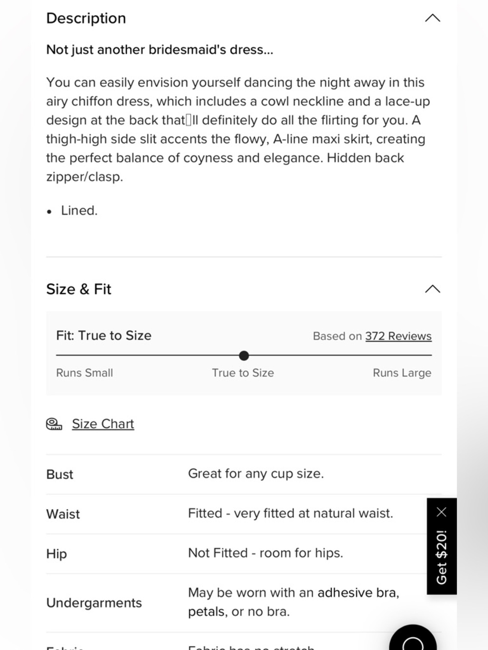Click the Runs Small label

point(84,373)
